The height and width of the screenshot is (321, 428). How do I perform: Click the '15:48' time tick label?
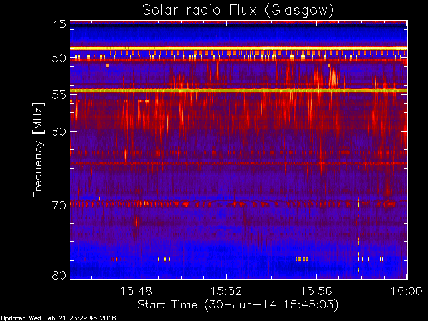tap(136, 291)
